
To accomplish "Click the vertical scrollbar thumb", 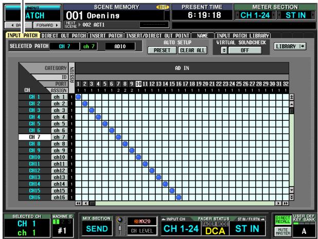I will click(292, 111).
